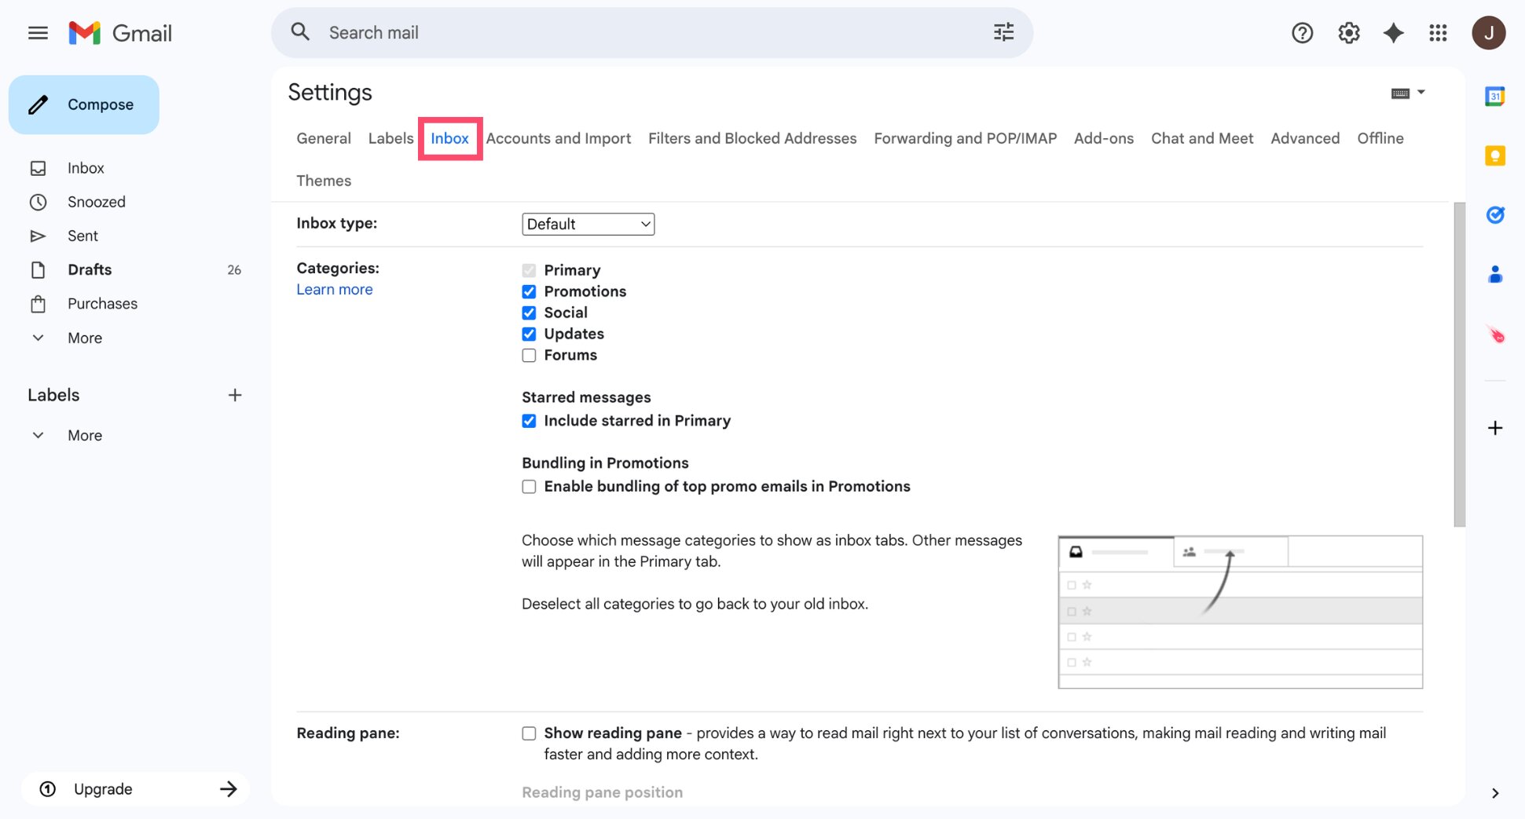The image size is (1525, 819).
Task: Open the Add-ons tab
Action: pos(1103,138)
